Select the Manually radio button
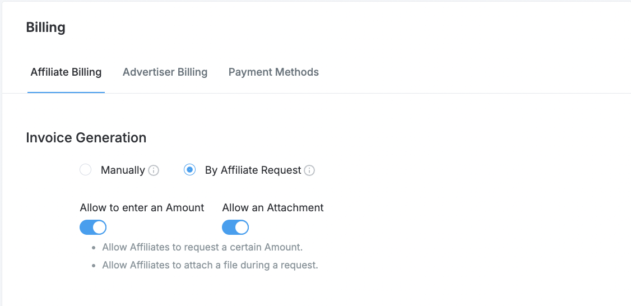Viewport: 631px width, 306px height. 85,170
